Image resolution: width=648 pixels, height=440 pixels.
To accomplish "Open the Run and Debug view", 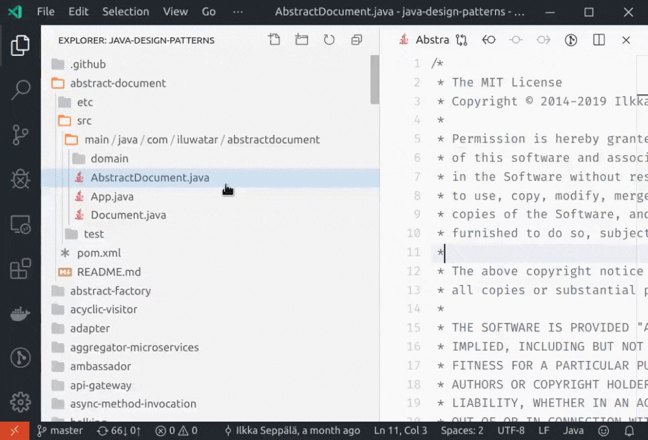I will 20,179.
